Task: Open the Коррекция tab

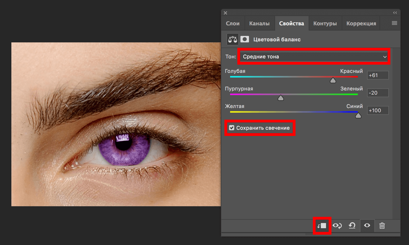Action: pyautogui.click(x=361, y=24)
